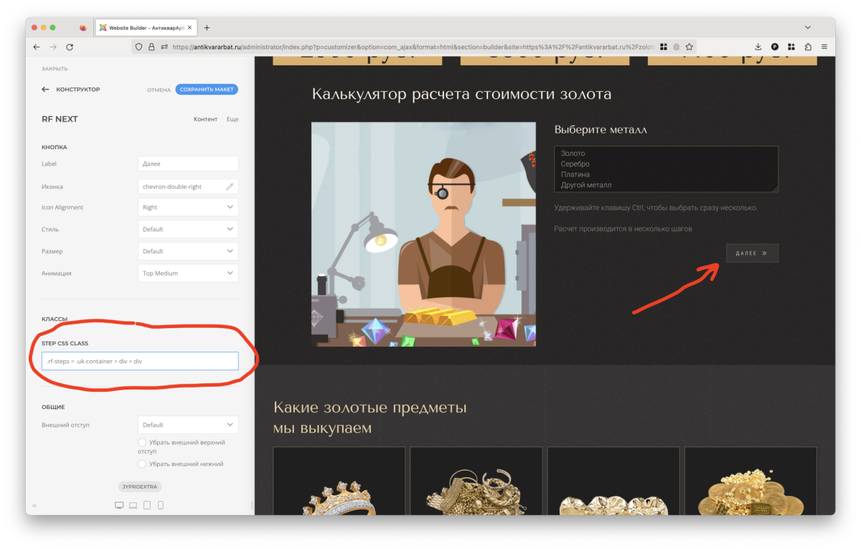The height and width of the screenshot is (549, 861).
Task: Bookmark this page with star icon
Action: tap(690, 47)
